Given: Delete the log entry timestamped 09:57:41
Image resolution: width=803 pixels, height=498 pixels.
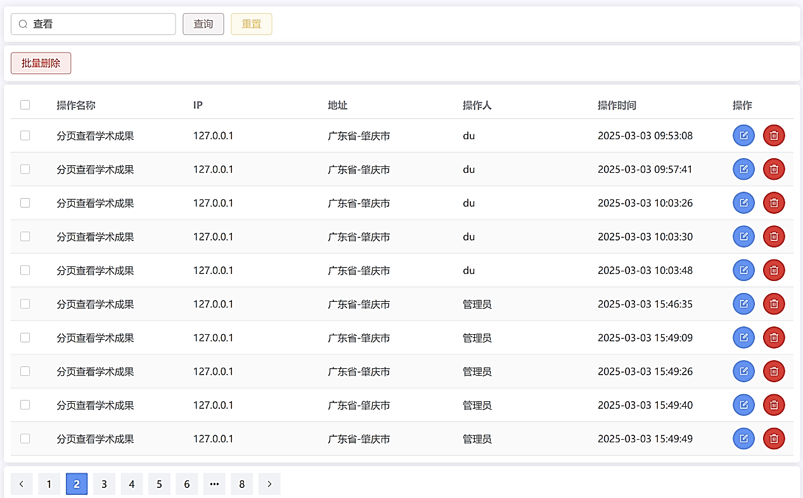Looking at the screenshot, I should coord(773,169).
